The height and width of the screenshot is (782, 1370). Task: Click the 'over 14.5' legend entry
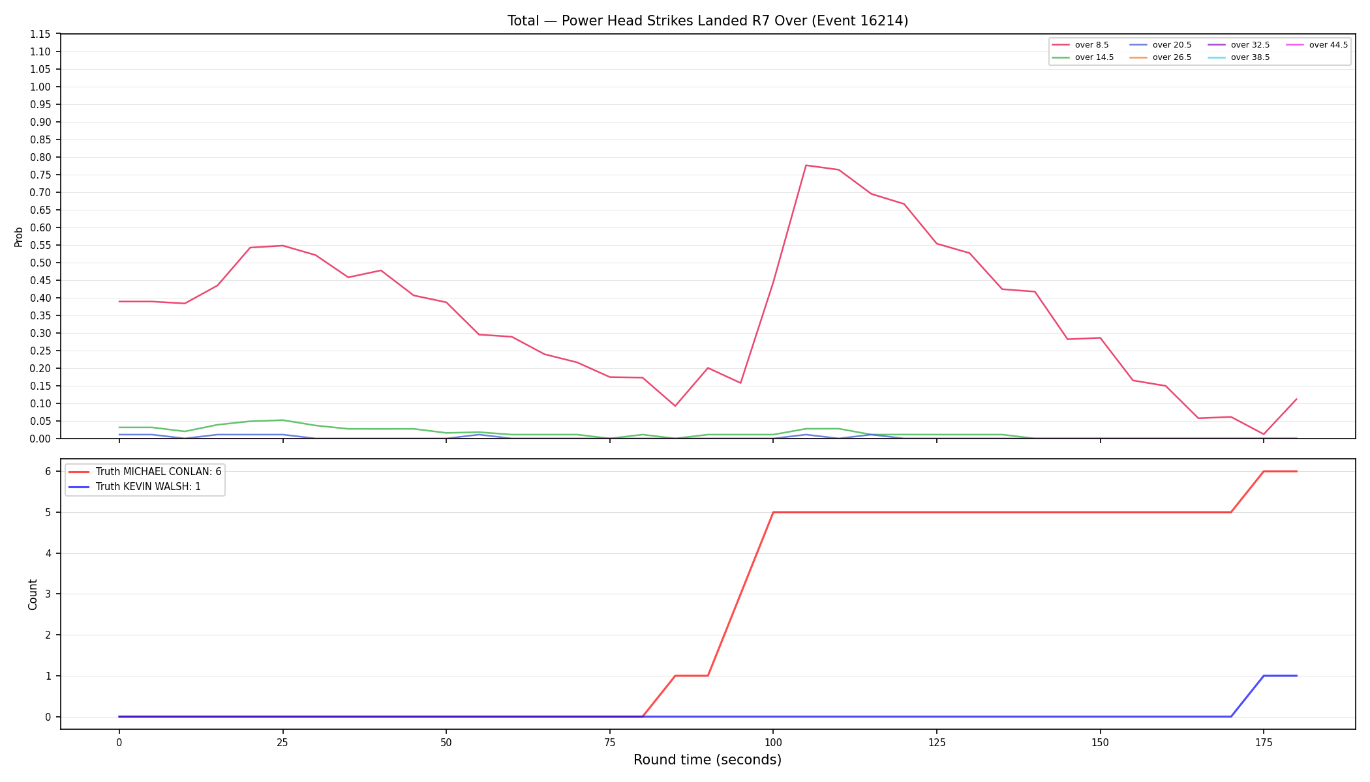pyautogui.click(x=1083, y=57)
